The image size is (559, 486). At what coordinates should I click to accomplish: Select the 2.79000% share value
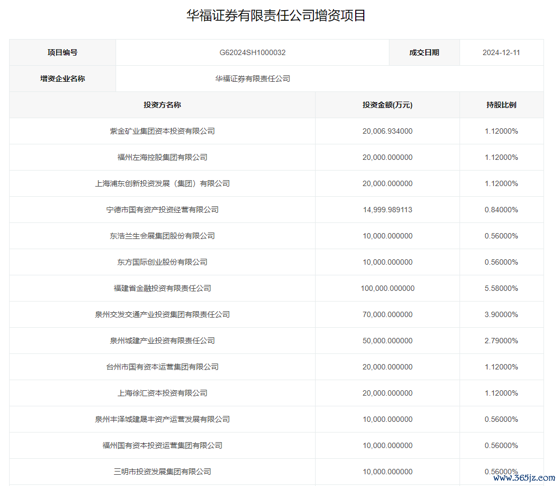tap(501, 341)
